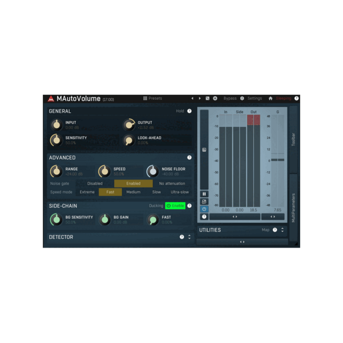Open the MultiParameters side tab
Image resolution: width=343 pixels, height=343 pixels.
(x=293, y=208)
